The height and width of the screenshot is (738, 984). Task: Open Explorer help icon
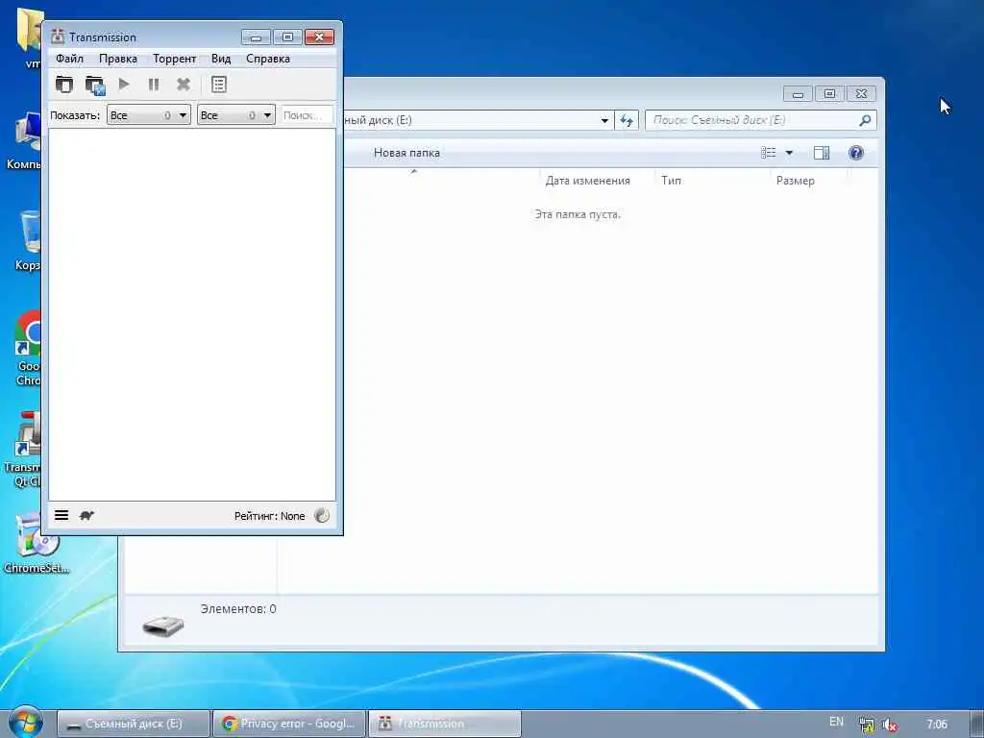click(x=856, y=153)
